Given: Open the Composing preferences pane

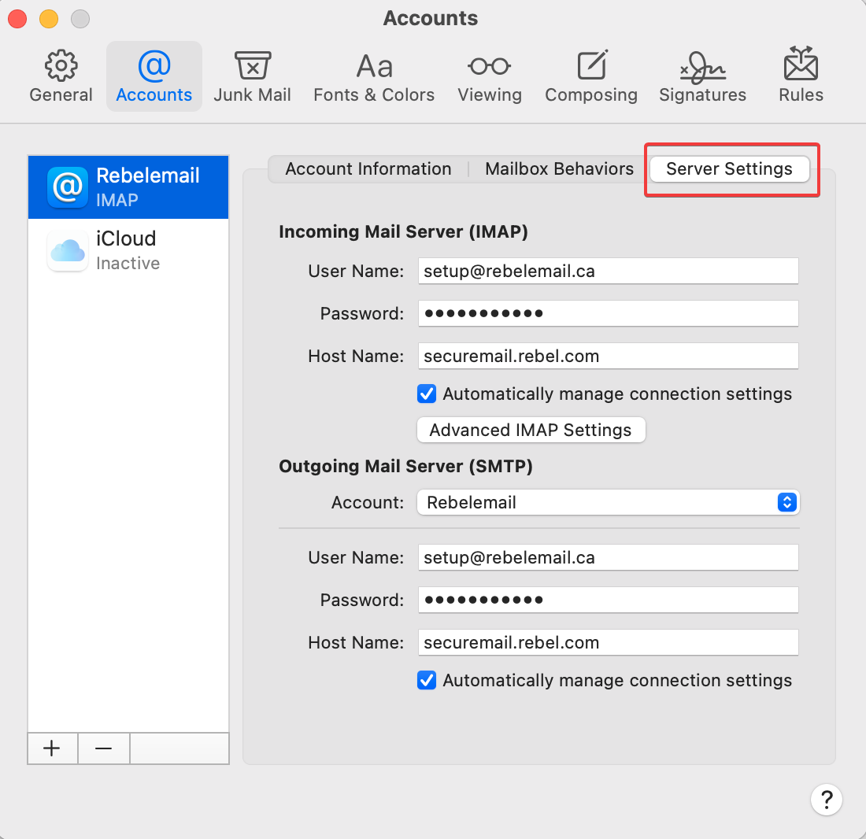Looking at the screenshot, I should 591,76.
